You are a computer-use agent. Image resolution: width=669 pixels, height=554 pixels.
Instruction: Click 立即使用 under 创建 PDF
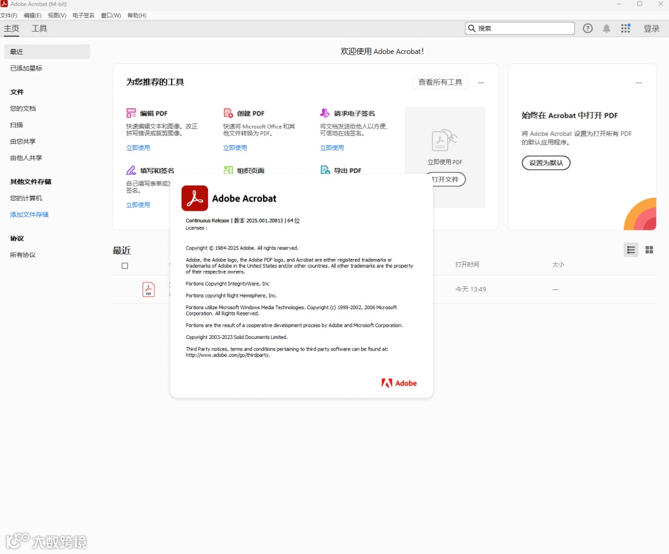(235, 147)
